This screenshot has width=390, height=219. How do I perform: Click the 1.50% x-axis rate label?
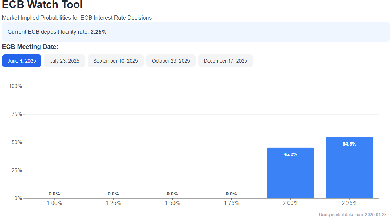click(x=172, y=203)
